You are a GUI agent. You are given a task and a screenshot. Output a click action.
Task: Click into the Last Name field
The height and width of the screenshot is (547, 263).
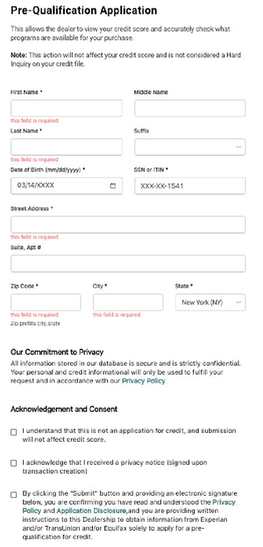[x=66, y=147]
